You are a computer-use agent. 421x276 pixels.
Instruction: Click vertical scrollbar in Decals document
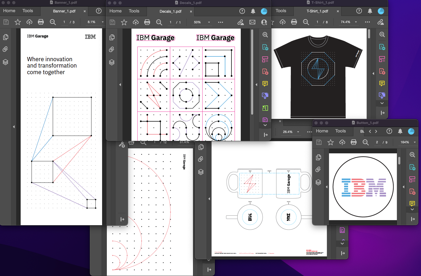tap(252, 72)
